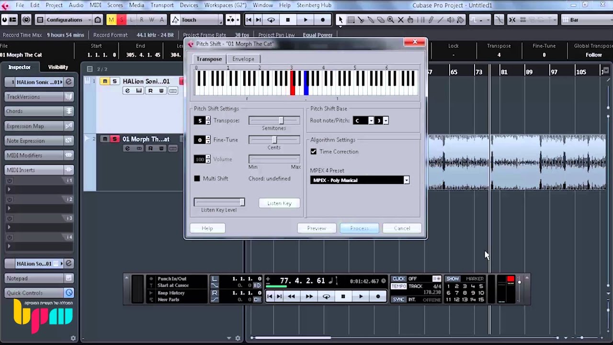This screenshot has width=613, height=345.
Task: Open edit channel settings for 01 Morph track
Action: (127, 148)
